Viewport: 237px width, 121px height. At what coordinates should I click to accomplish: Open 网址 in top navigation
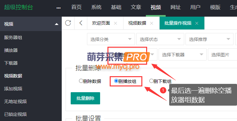pos(176,7)
